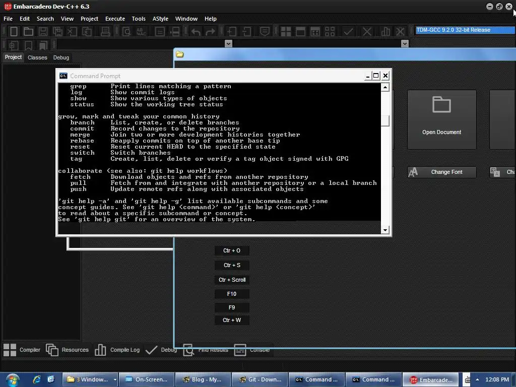Click the Close file toolbar icon
Image resolution: width=516 pixels, height=387 pixels.
click(72, 32)
